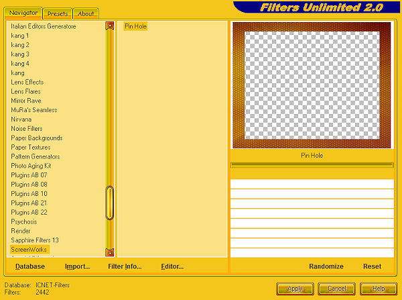This screenshot has height=300, width=402.
Task: Click the scroll down arrow in category list
Action: [110, 252]
